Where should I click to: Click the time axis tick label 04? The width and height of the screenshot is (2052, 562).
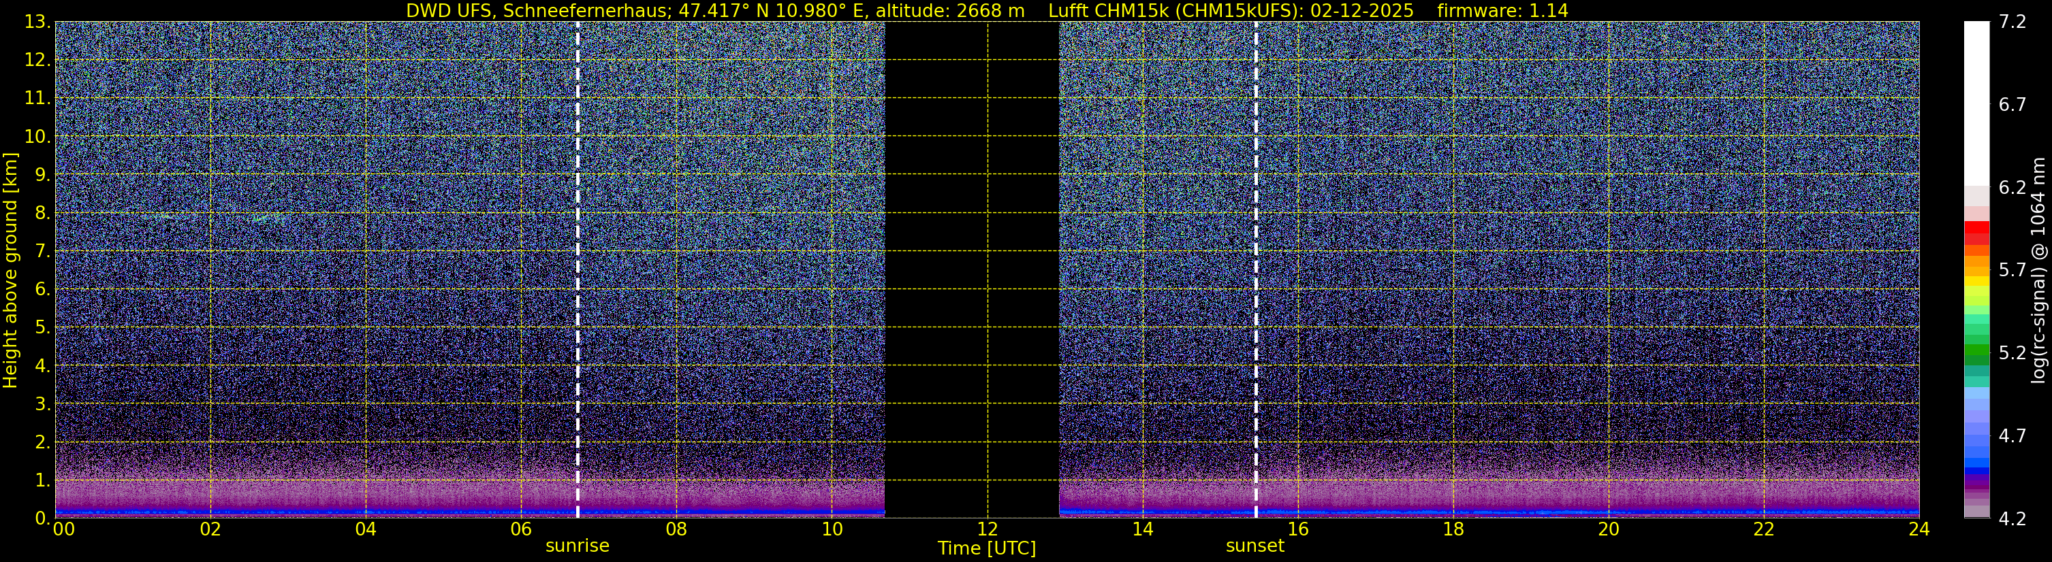(366, 530)
